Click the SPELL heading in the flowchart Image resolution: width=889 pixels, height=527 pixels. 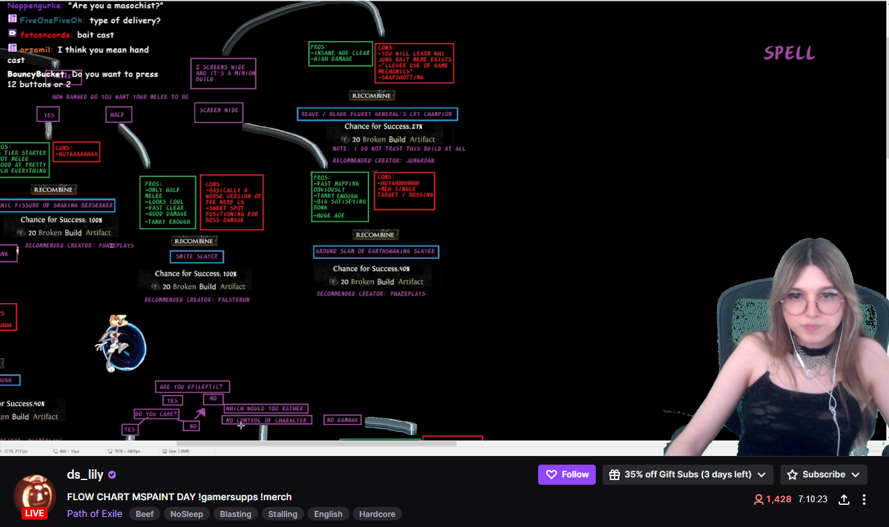point(789,54)
